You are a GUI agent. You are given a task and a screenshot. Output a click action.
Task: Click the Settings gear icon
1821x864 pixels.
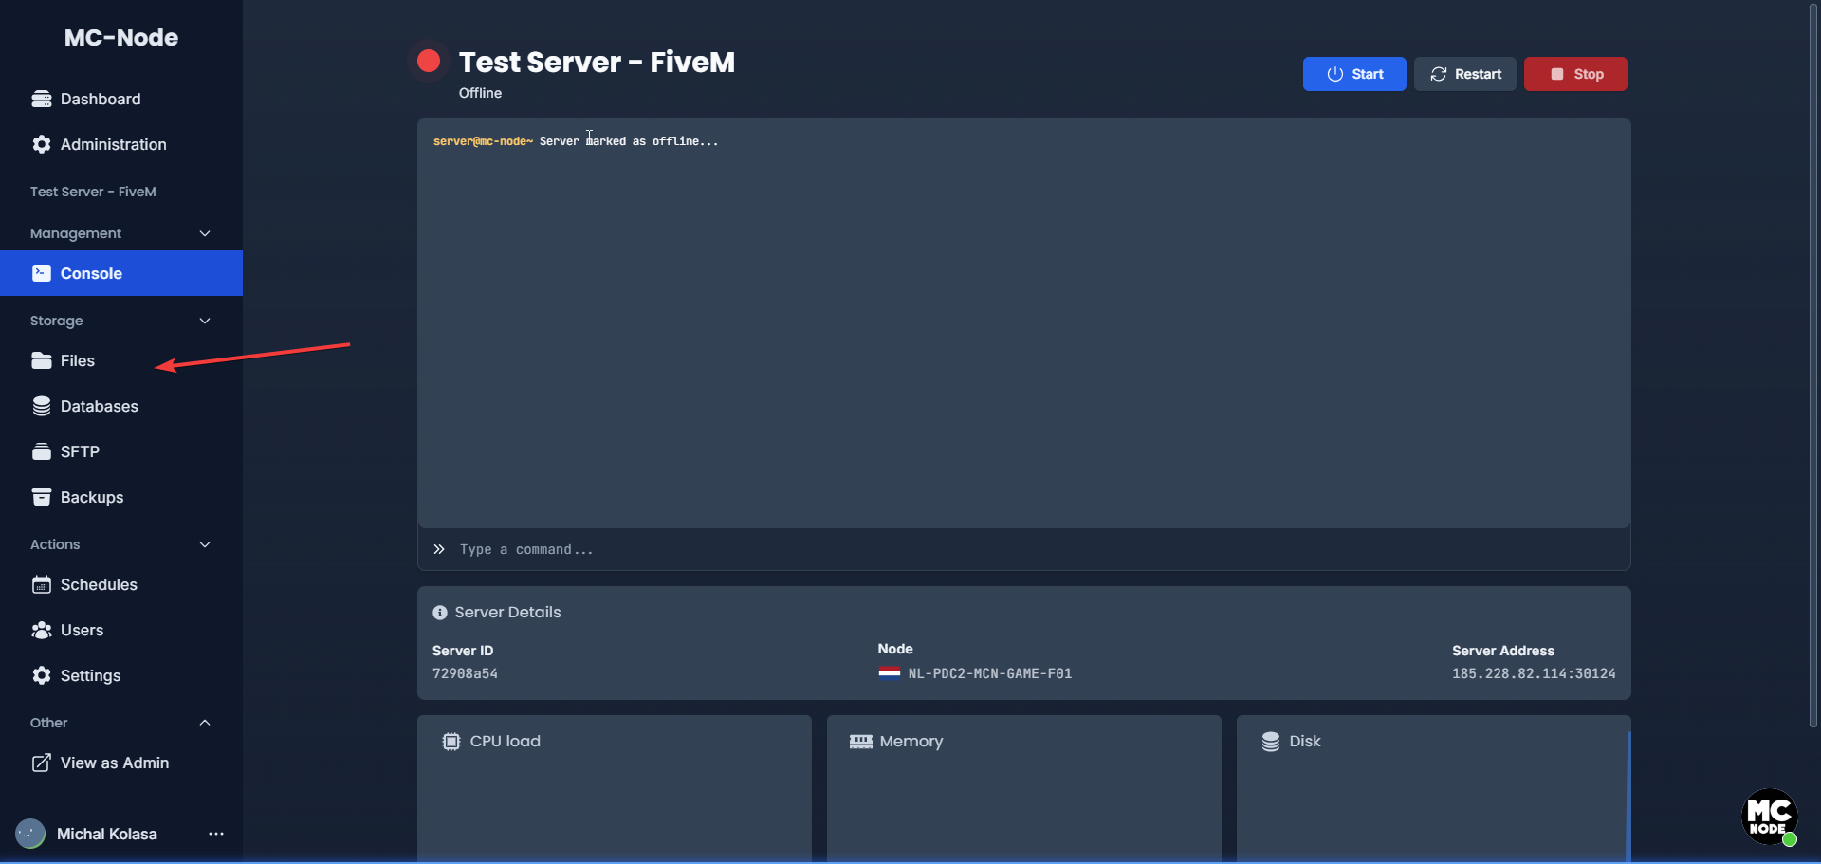[42, 675]
